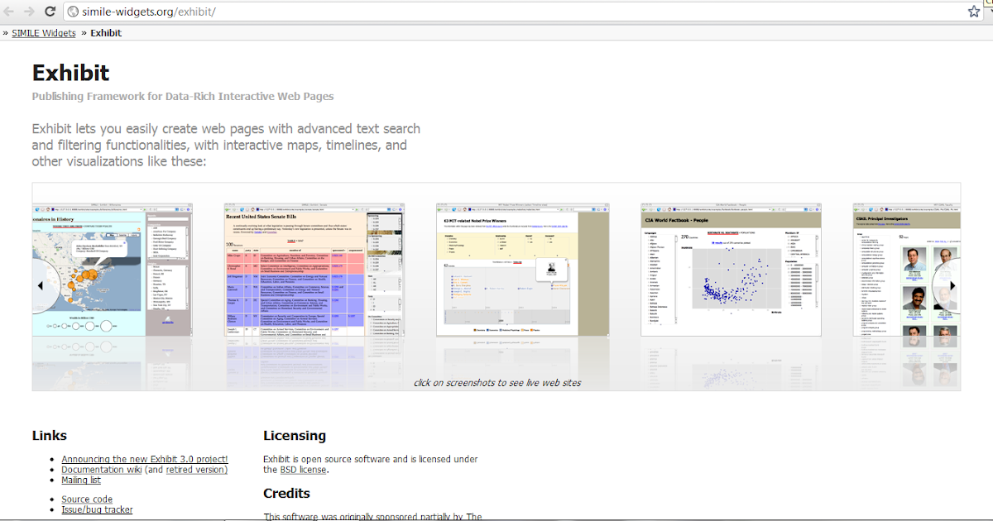Click the browser back arrow

point(10,11)
